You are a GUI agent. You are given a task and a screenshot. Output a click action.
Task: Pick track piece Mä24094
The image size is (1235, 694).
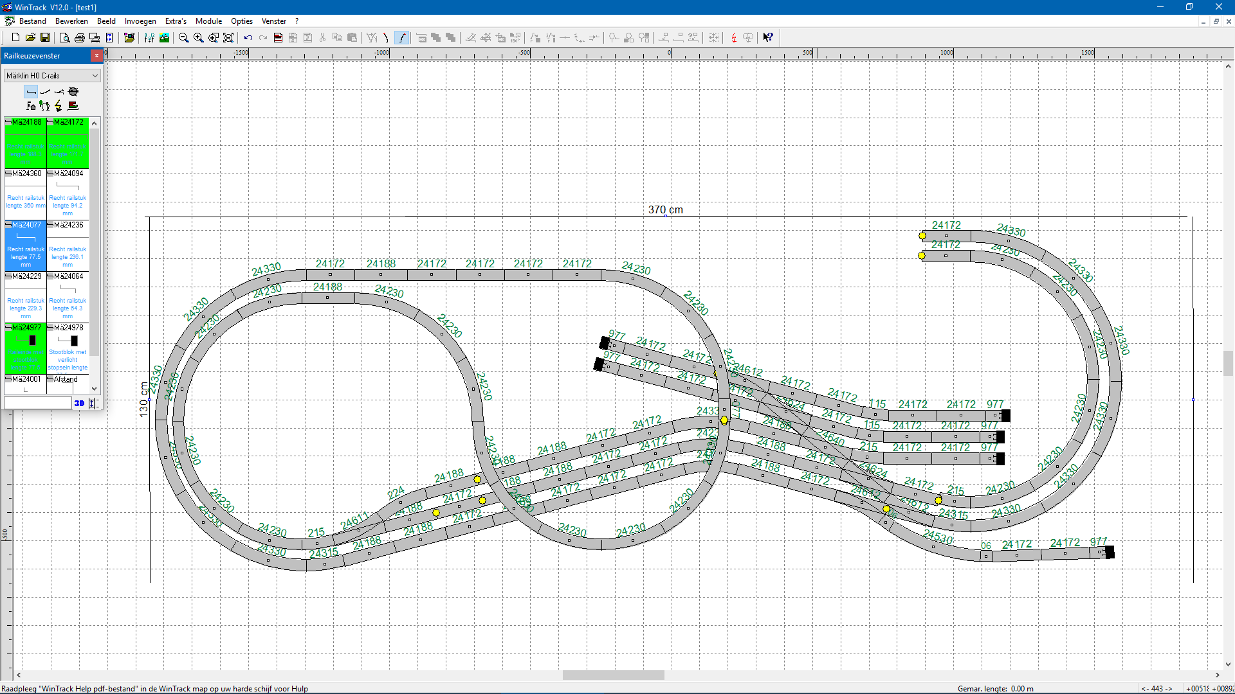click(68, 194)
